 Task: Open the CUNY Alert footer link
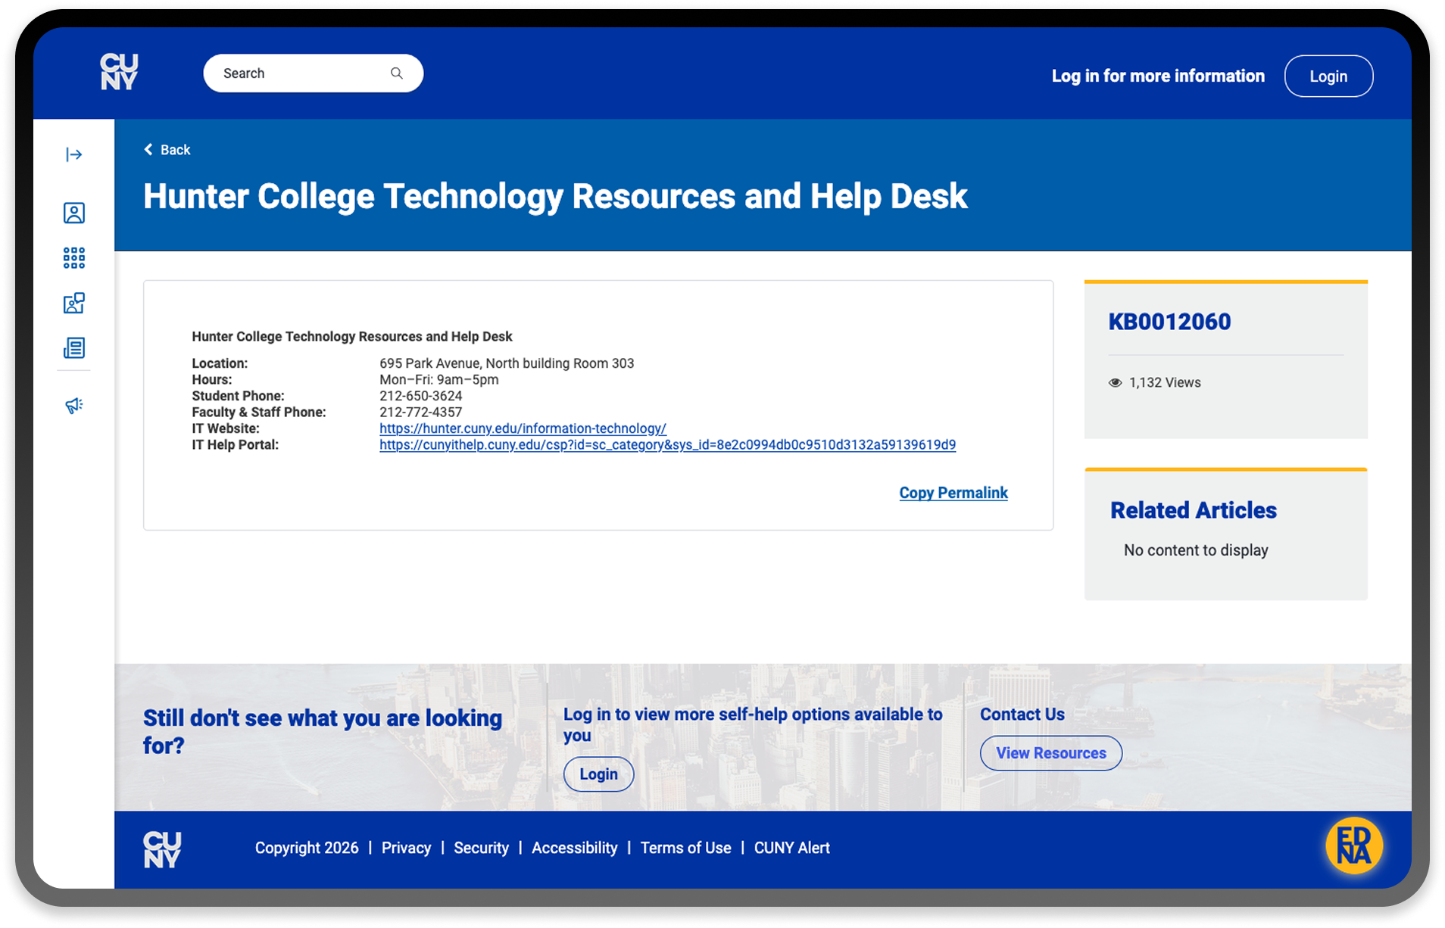point(791,848)
